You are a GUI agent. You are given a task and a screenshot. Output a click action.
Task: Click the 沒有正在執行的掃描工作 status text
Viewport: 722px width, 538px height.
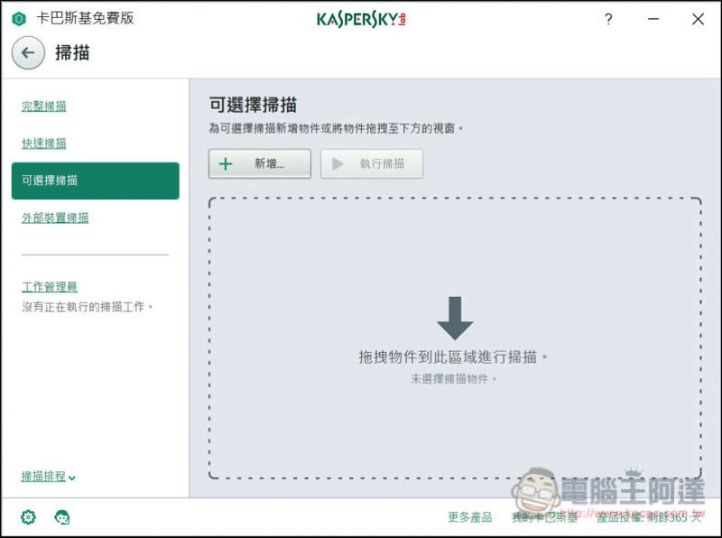(x=87, y=307)
